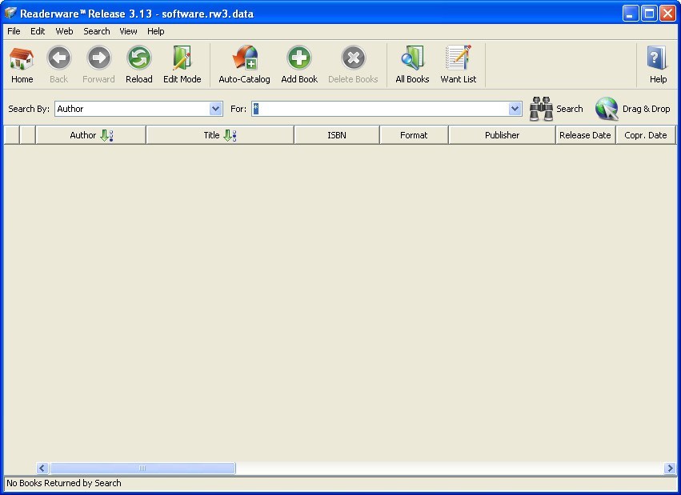Click the horizontal scrollbar track
This screenshot has height=495, width=681.
pyautogui.click(x=360, y=468)
